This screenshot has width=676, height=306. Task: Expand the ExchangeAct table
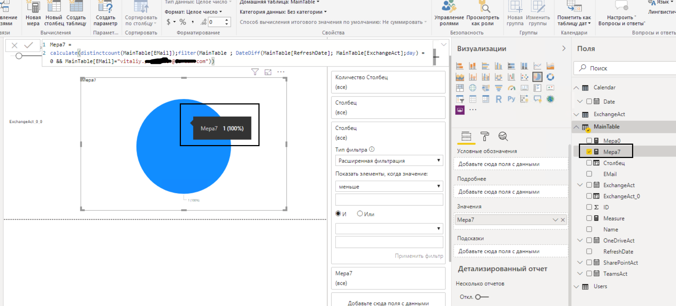[576, 114]
